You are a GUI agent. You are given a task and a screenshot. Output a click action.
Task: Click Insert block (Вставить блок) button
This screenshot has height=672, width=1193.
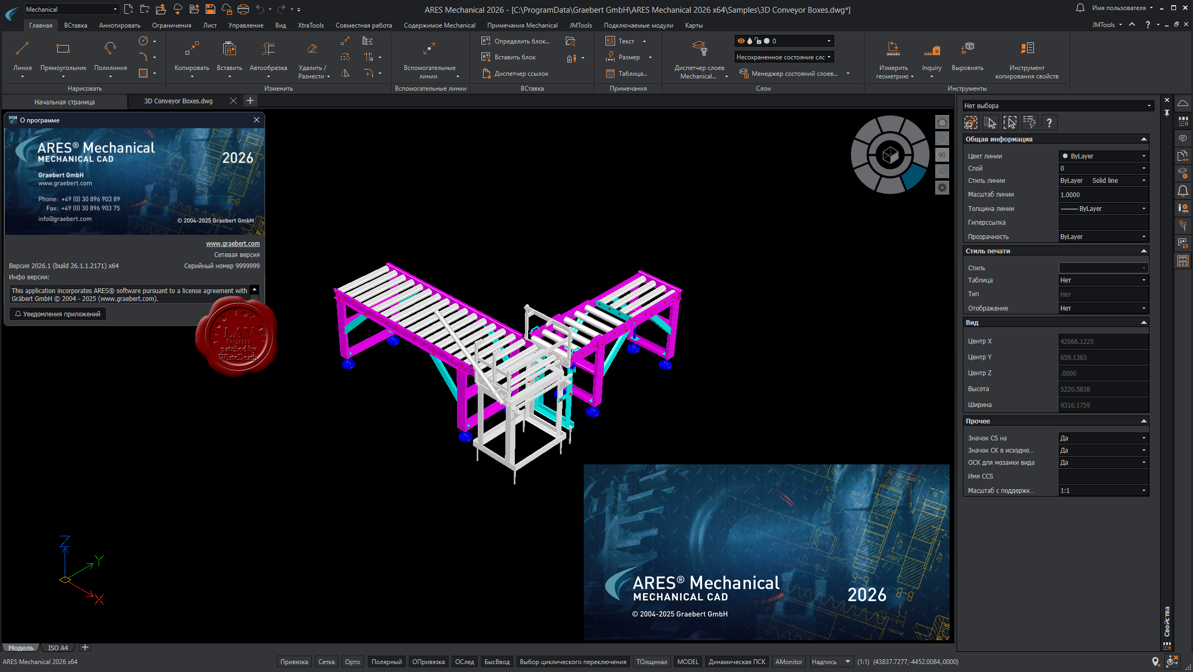(508, 57)
